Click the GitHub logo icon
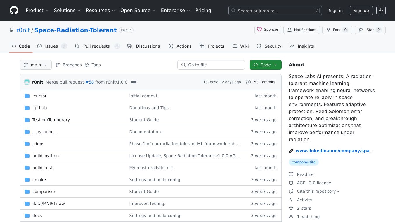This screenshot has height=222, width=395. 14,11
